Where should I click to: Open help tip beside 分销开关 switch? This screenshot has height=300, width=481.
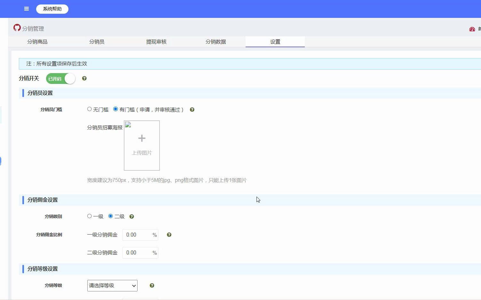click(x=84, y=78)
